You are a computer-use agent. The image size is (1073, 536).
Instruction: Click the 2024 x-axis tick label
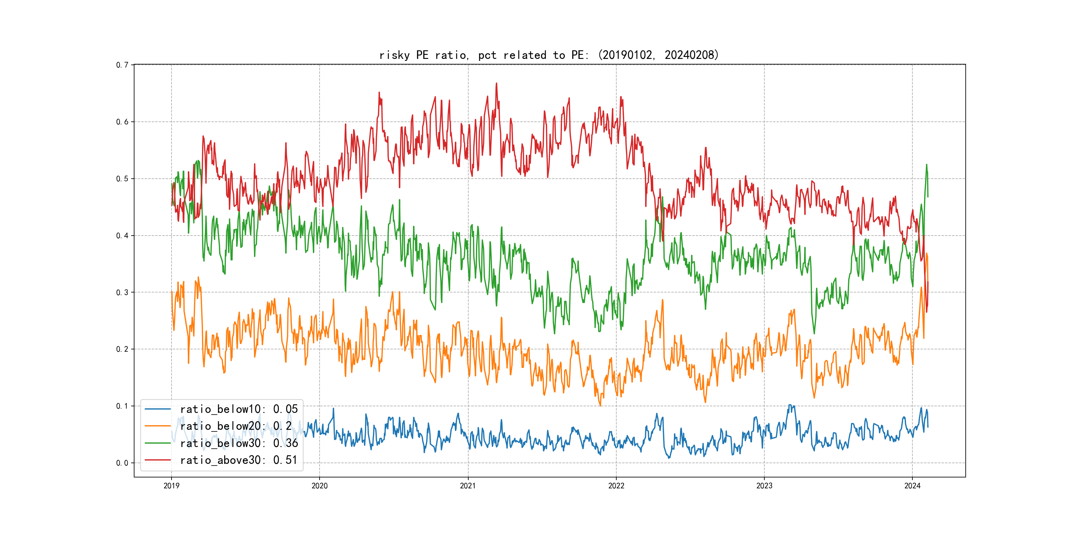pos(912,486)
